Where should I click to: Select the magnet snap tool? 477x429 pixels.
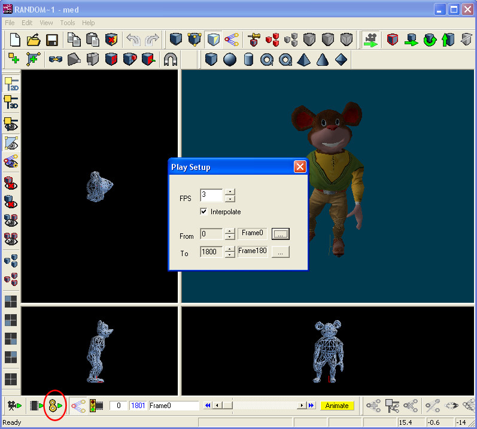[x=171, y=59]
